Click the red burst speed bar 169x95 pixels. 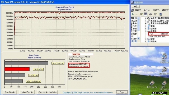tap(17, 69)
